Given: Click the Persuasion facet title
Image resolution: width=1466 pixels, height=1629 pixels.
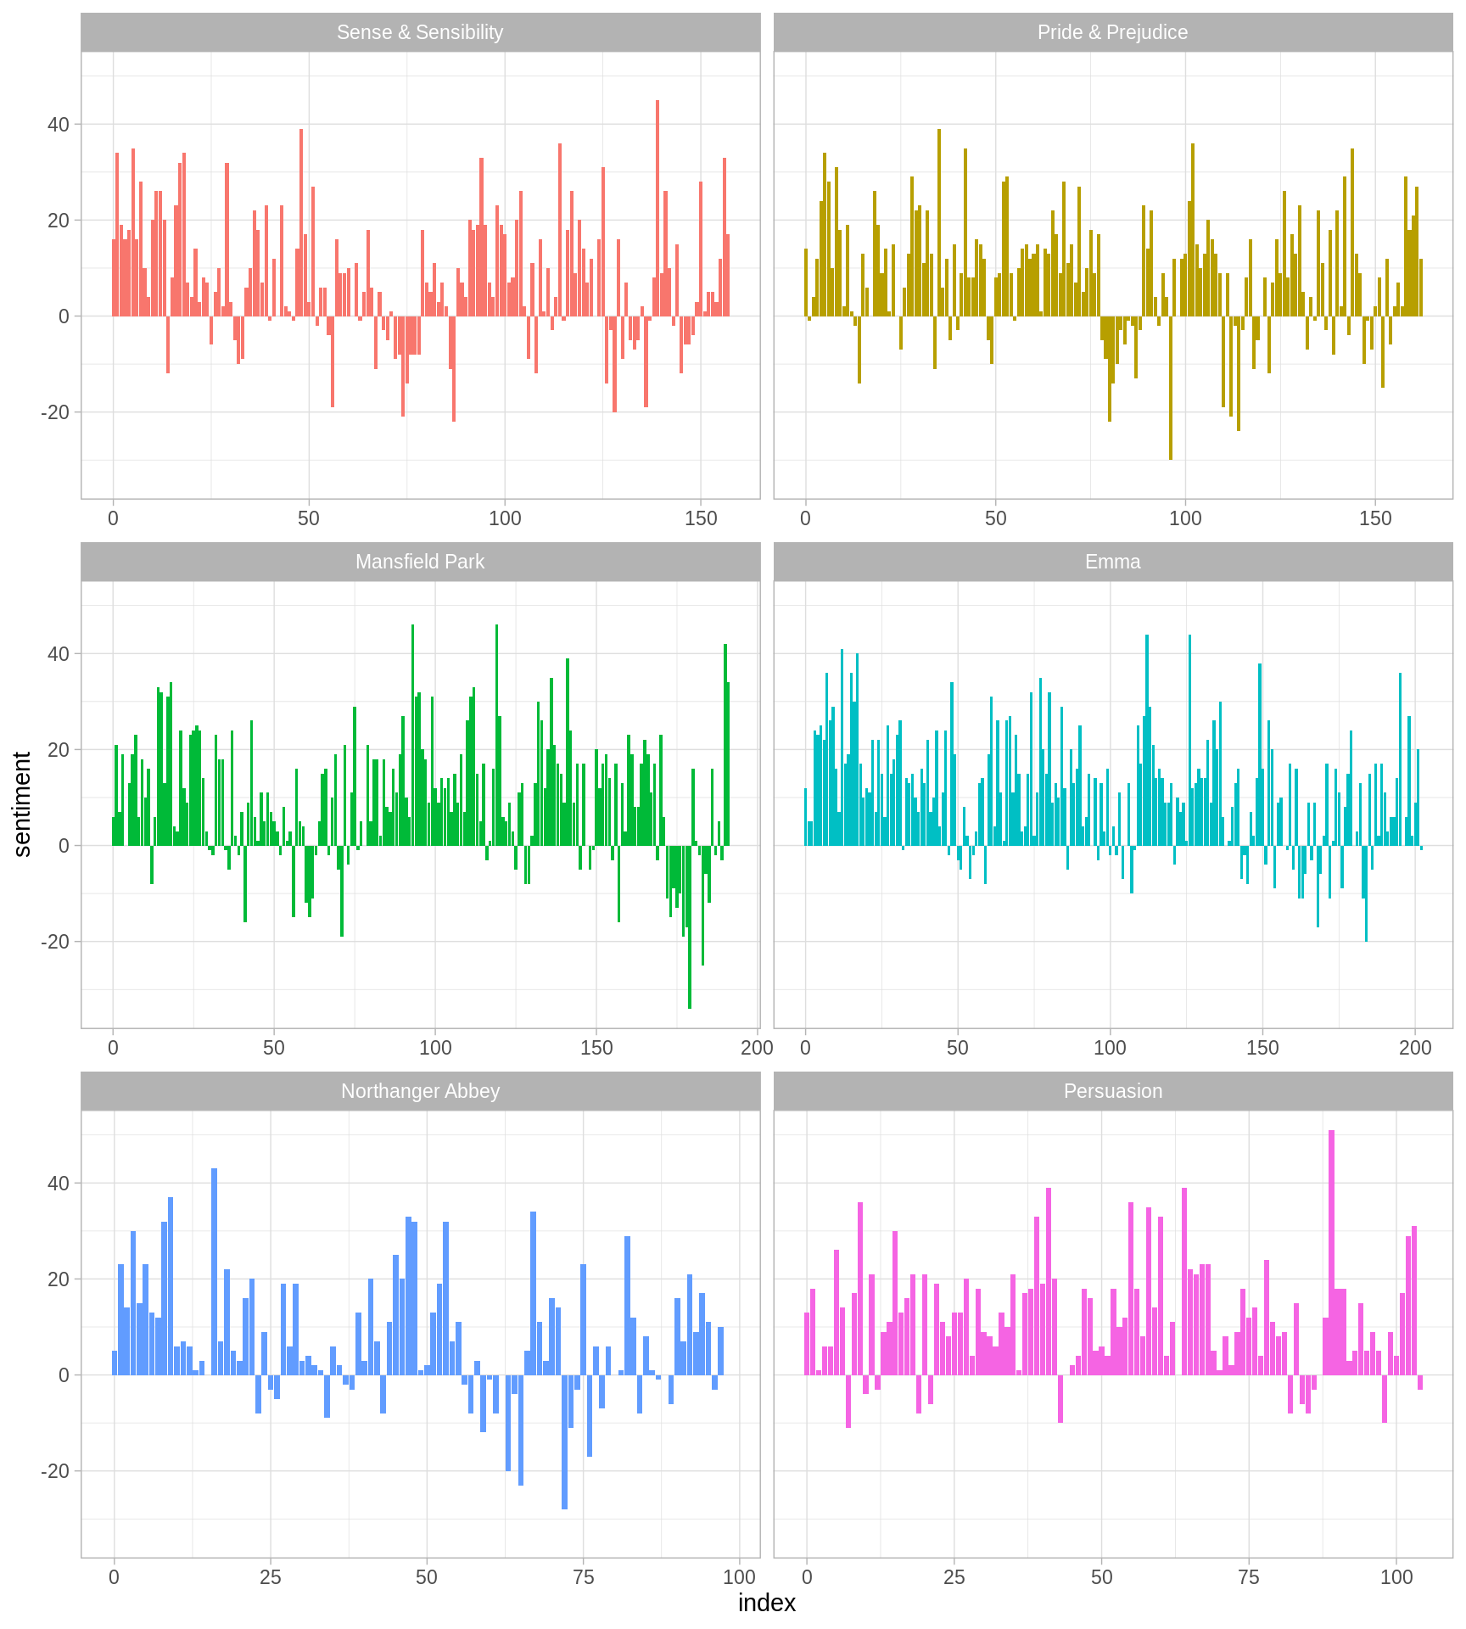Looking at the screenshot, I should (1112, 1091).
